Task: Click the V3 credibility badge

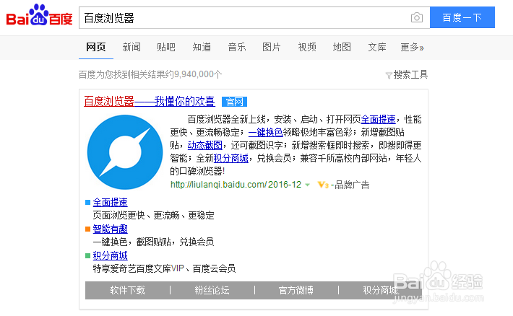Action: tap(323, 185)
